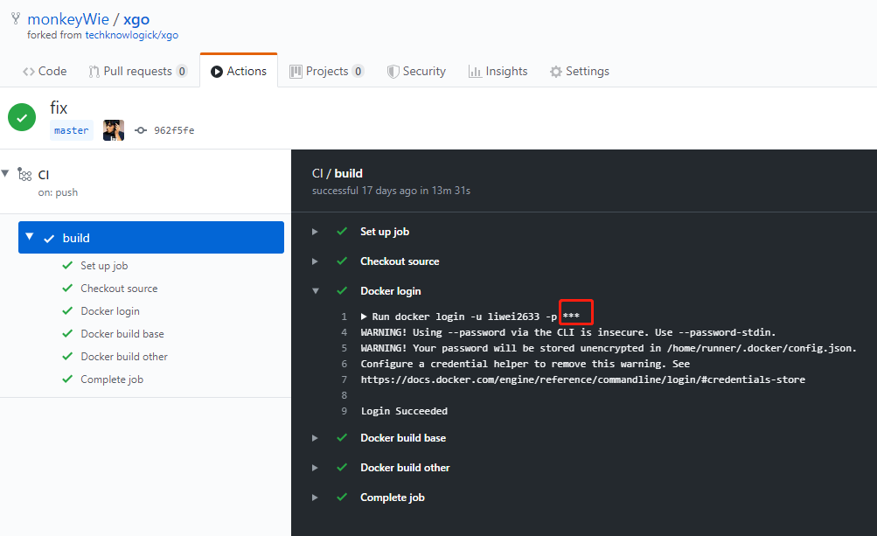The height and width of the screenshot is (536, 877).
Task: Click the master branch label
Action: pos(71,130)
